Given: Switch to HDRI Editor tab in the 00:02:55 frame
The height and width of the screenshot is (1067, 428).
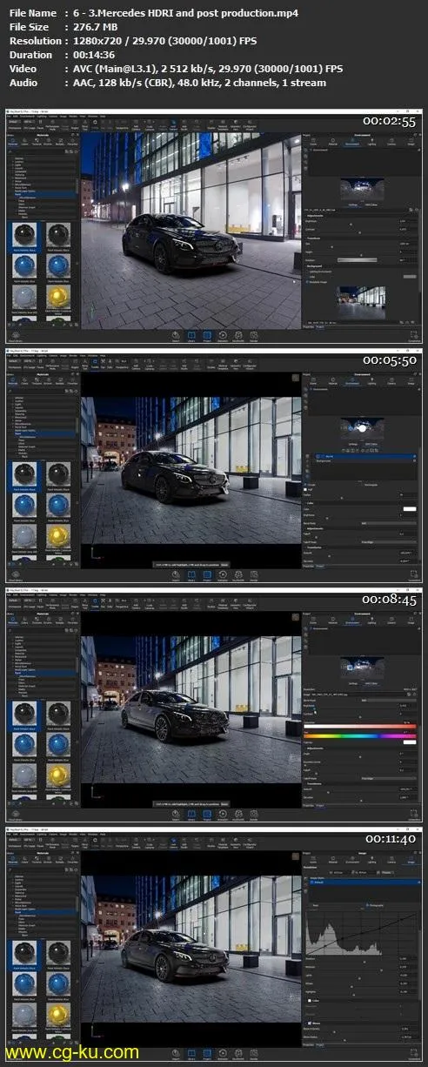Looking at the screenshot, I should click(372, 204).
